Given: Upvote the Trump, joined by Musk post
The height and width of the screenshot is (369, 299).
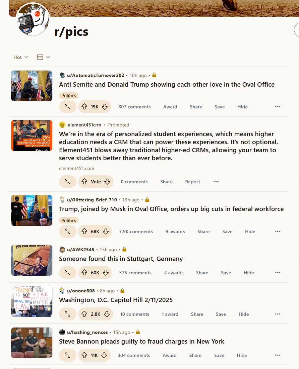Looking at the screenshot, I should [84, 231].
